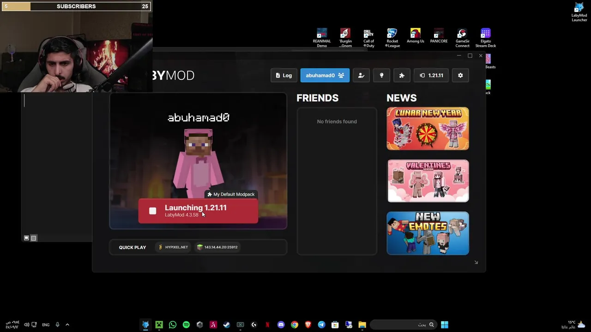
Task: Open Spotify from the taskbar
Action: click(x=186, y=325)
